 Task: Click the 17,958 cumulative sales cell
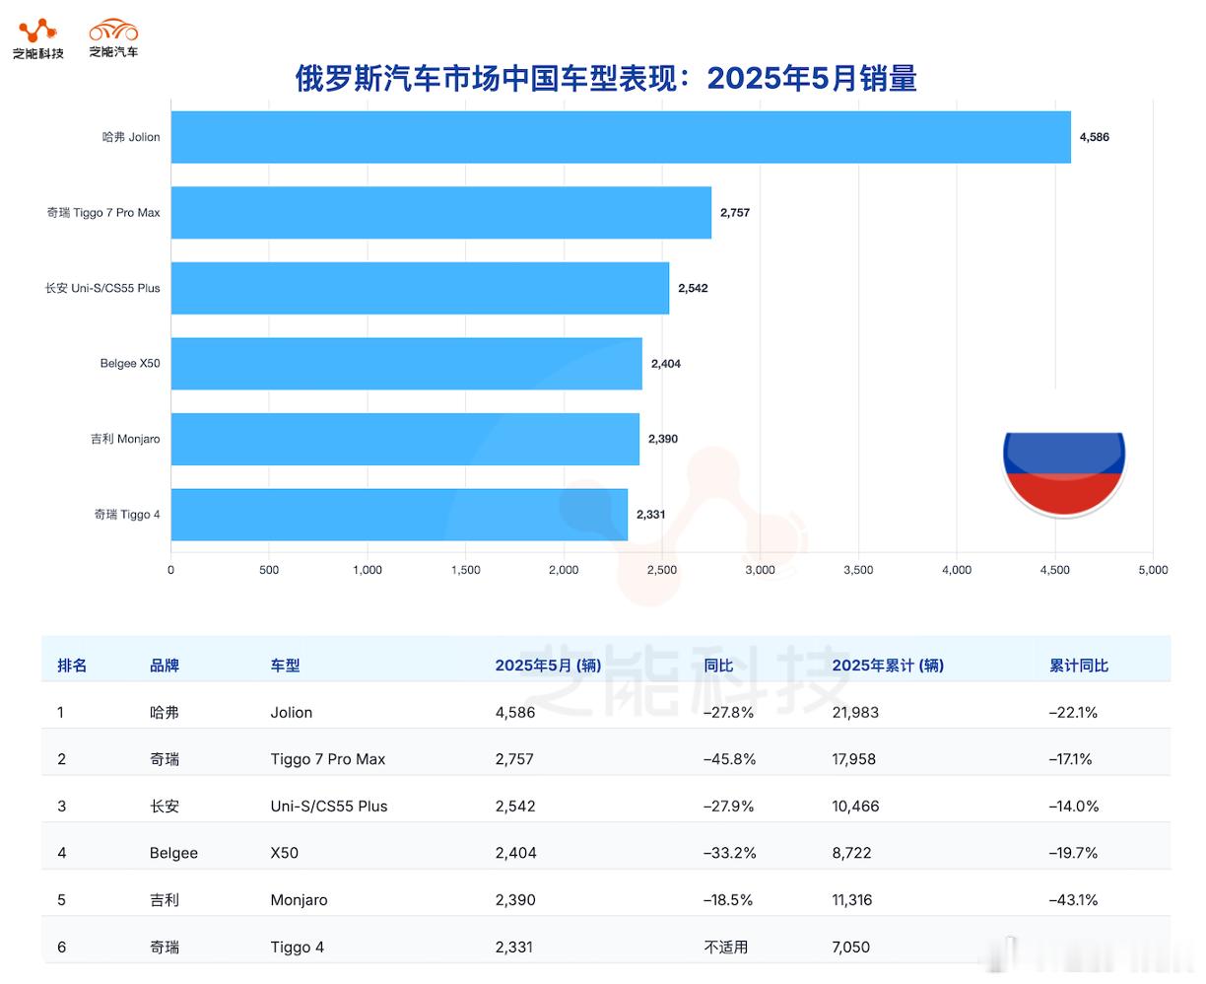tap(854, 759)
